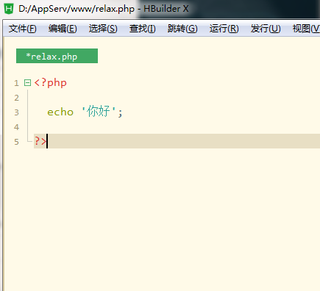Open the 查找(I) menu
The width and height of the screenshot is (320, 291).
[143, 29]
